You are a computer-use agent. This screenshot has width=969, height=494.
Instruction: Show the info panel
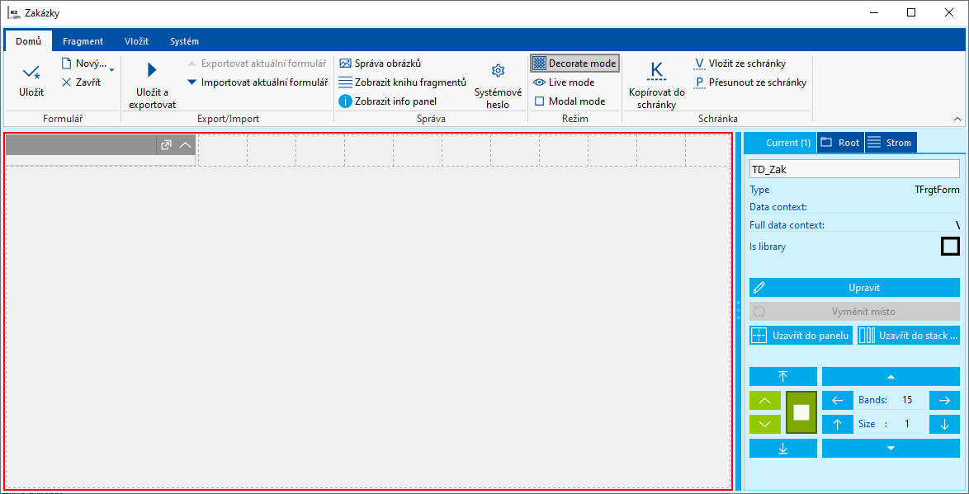[x=388, y=101]
